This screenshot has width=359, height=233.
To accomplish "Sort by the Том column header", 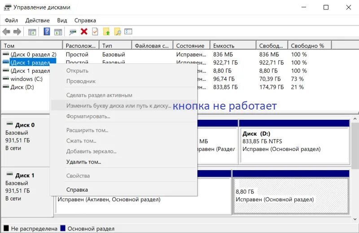I will [x=31, y=46].
